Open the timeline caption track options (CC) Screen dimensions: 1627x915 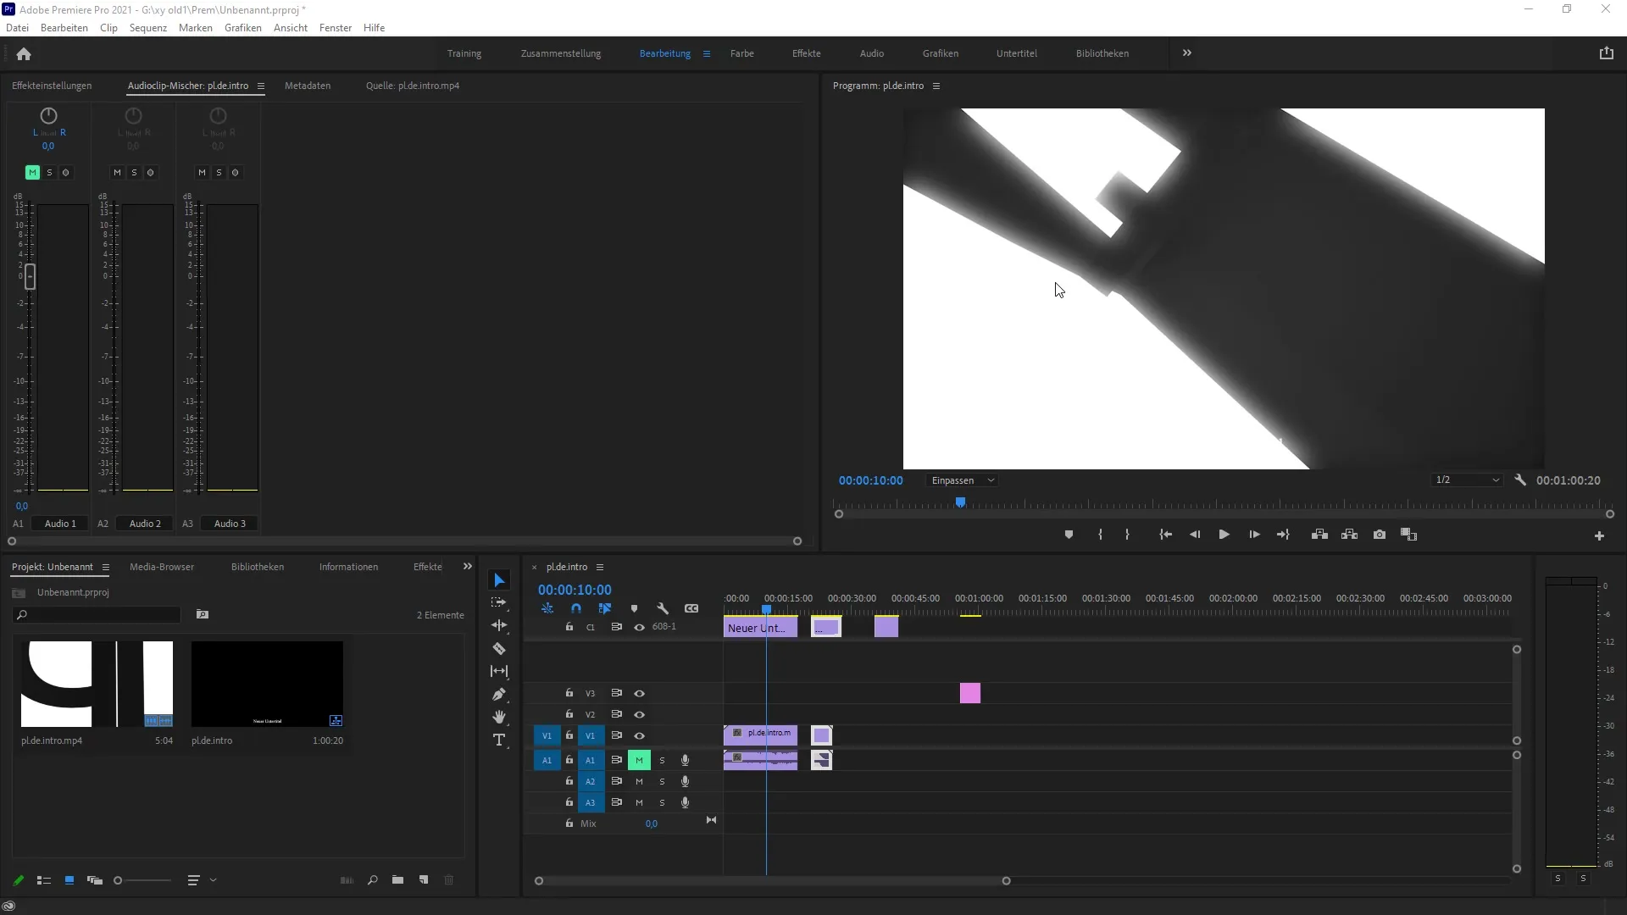[x=691, y=608]
